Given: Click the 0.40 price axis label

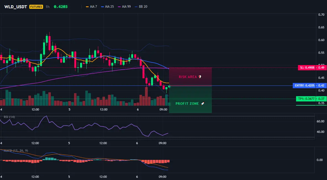Looking at the screenshot, I should 321,90.
